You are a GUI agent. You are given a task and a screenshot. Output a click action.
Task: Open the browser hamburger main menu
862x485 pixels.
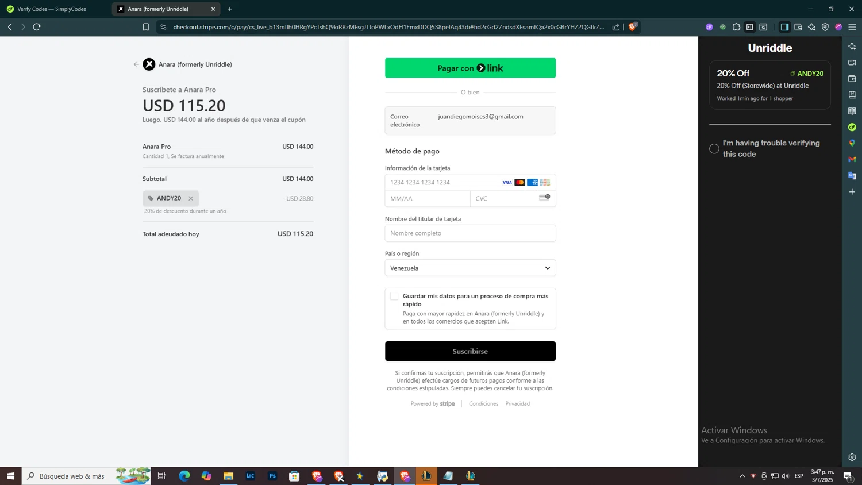(x=852, y=27)
